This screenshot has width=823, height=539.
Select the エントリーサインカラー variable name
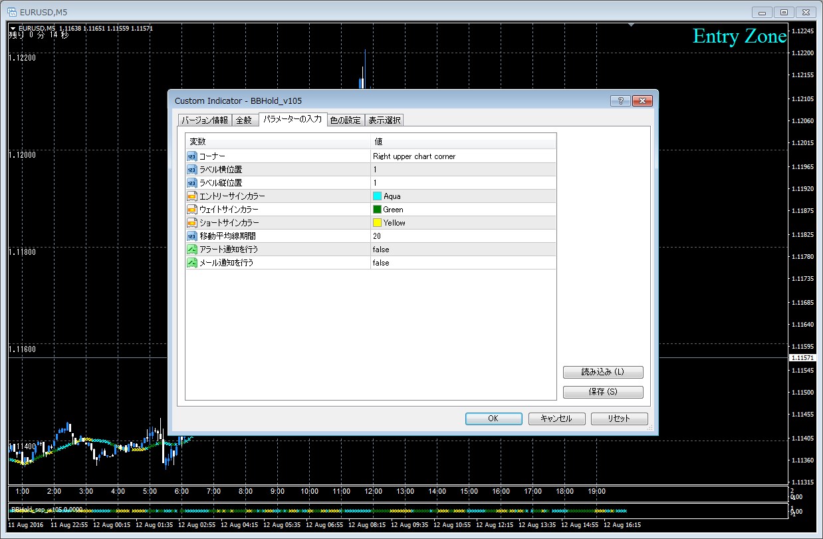pos(232,196)
